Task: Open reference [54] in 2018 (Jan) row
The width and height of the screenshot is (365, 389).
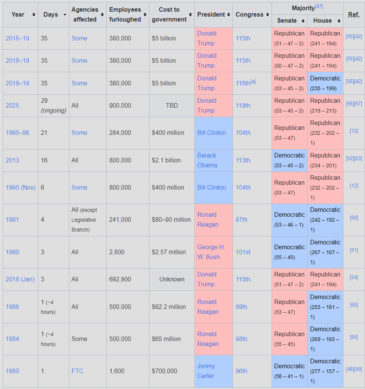Action: [354, 278]
